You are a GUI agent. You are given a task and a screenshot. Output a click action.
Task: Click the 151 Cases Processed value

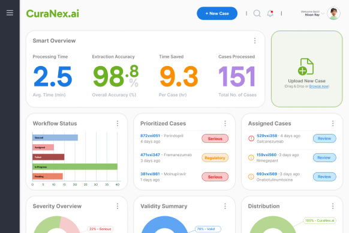[x=237, y=76]
